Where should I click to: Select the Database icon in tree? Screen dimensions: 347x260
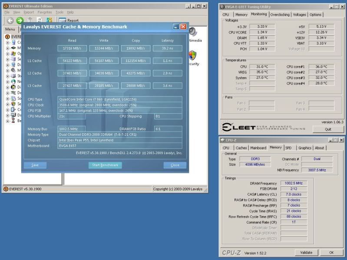tap(13, 115)
